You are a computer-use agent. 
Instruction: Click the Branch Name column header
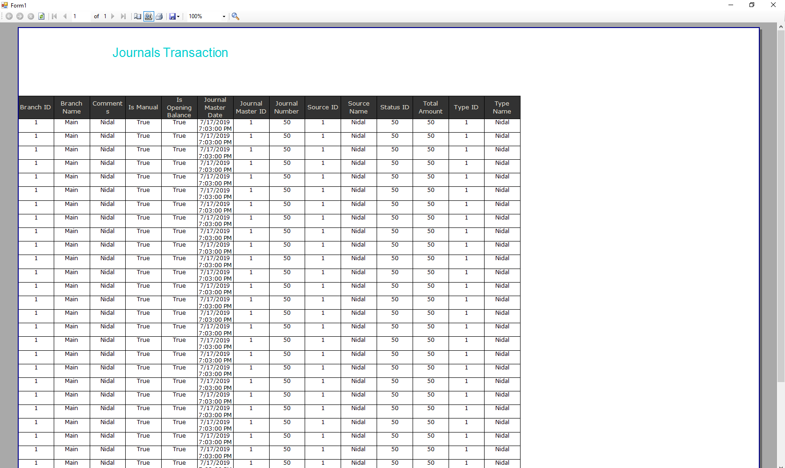coord(71,107)
